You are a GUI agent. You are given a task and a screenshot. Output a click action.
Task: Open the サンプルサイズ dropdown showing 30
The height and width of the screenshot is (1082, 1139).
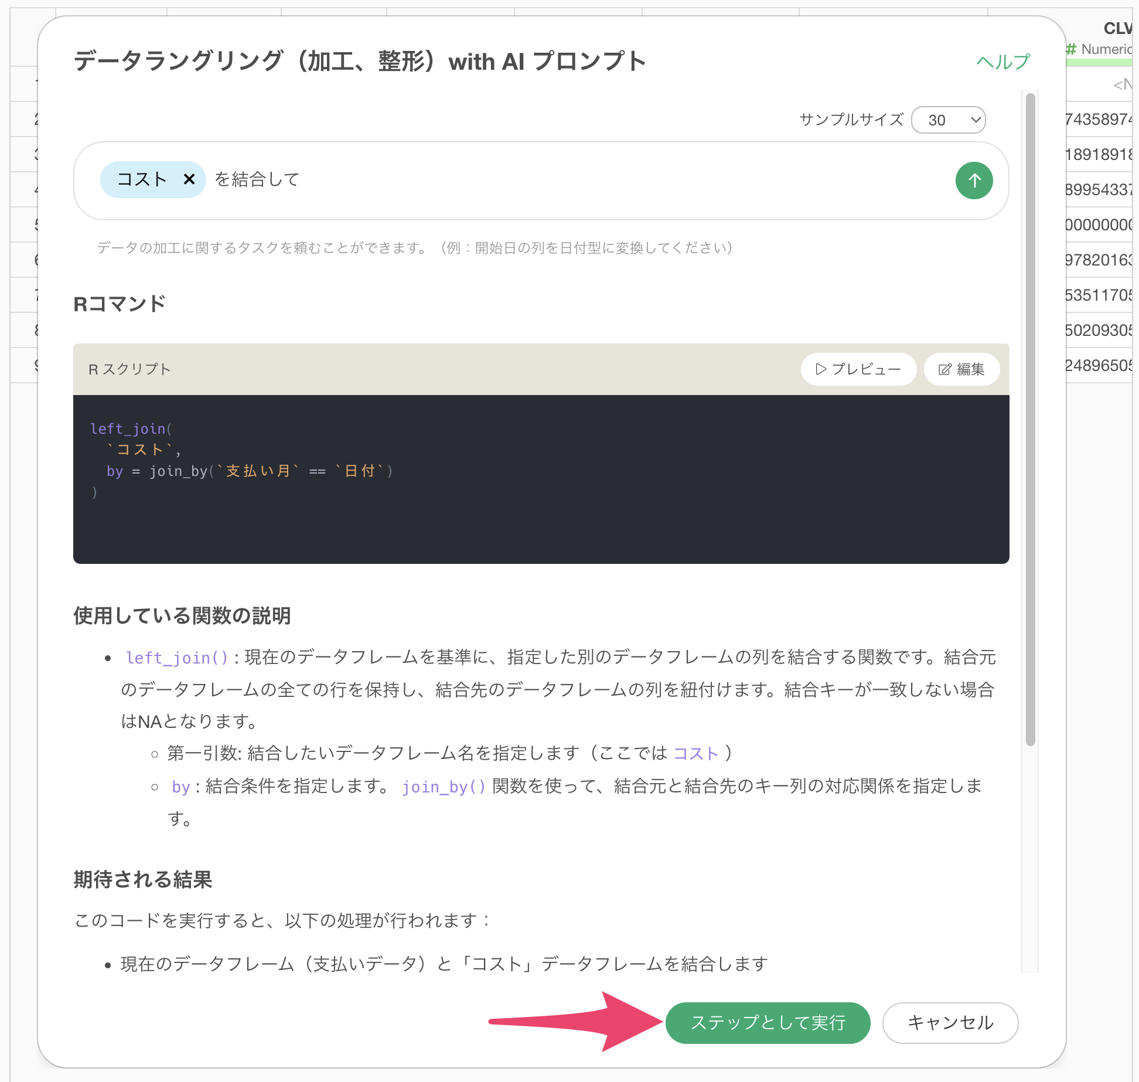(x=948, y=120)
